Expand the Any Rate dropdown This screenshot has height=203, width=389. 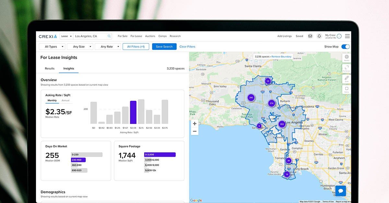(108, 47)
